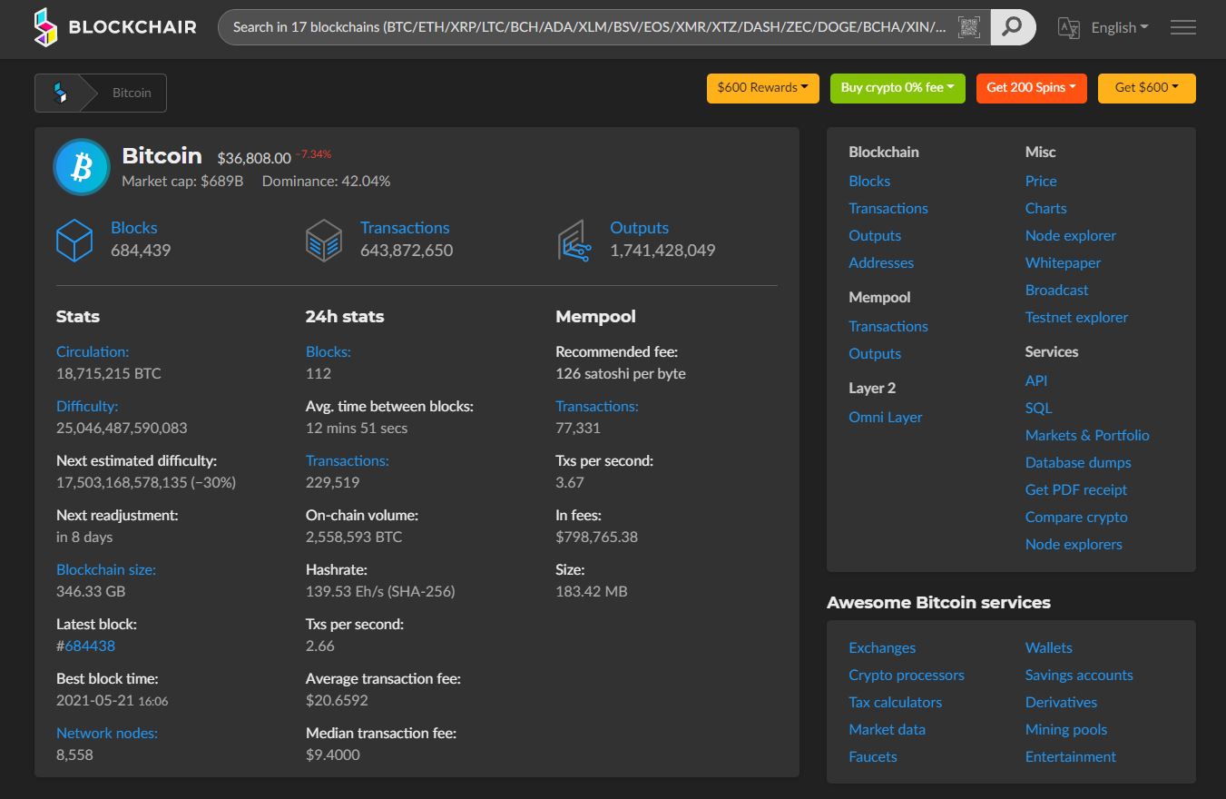The height and width of the screenshot is (799, 1226).
Task: Open the Outputs heading link with count 1,741,428,049
Action: click(639, 228)
